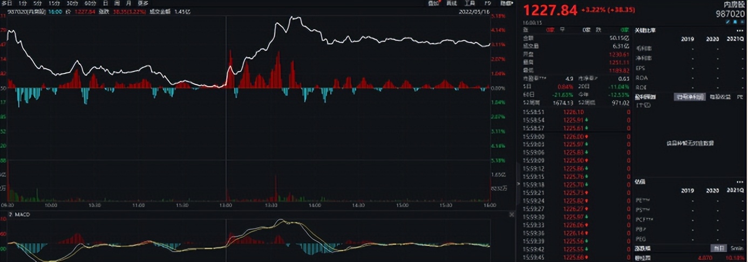Viewport: 748px width, 262px height.
Task: Select the PE option in chart toggle
Action: pyautogui.click(x=740, y=97)
